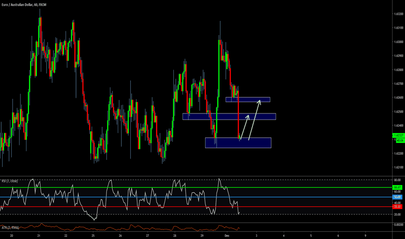The width and height of the screenshot is (405, 239).
Task: Click the 1.63200 price axis label
Action: [x=398, y=14]
